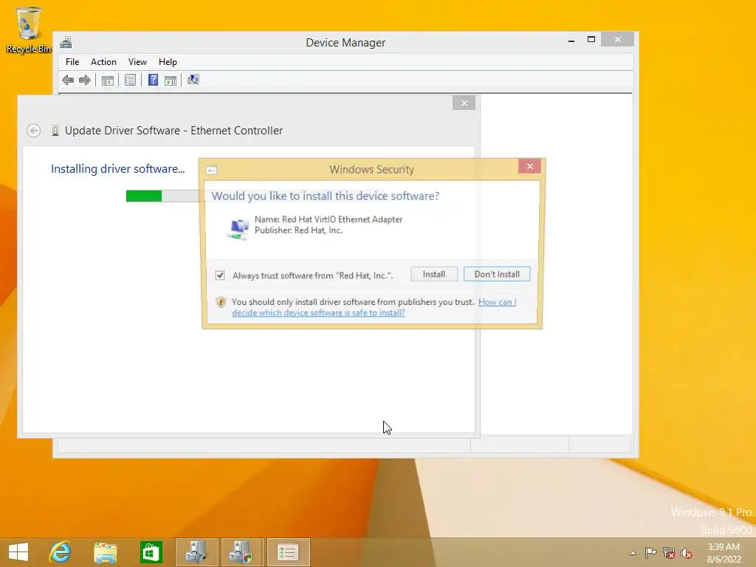Click the 'Installing driver software...' heading
This screenshot has width=756, height=567.
tap(117, 169)
